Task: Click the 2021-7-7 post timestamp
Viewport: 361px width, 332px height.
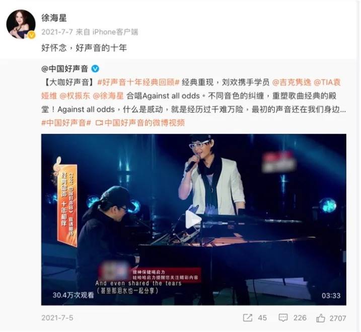Action: click(x=57, y=32)
